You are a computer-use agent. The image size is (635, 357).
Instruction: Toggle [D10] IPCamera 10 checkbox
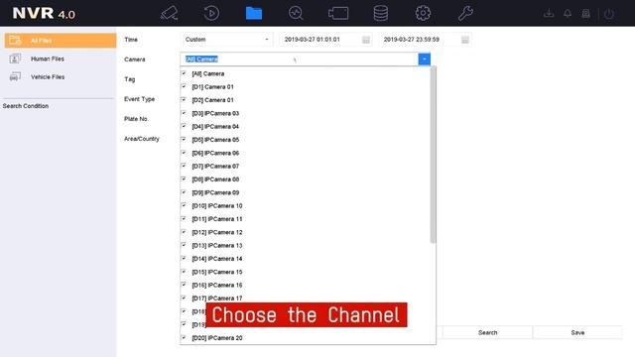(184, 205)
